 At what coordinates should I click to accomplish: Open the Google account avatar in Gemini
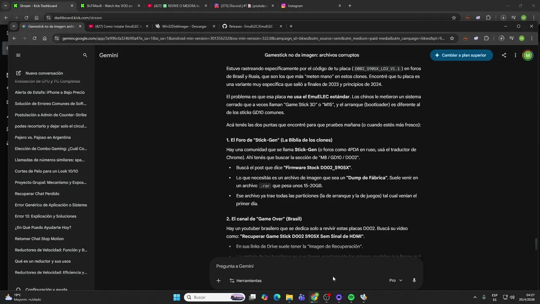click(527, 55)
